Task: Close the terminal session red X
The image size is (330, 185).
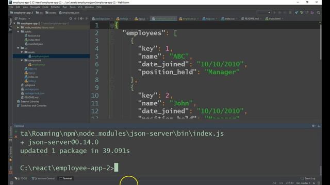Action: 16,137
